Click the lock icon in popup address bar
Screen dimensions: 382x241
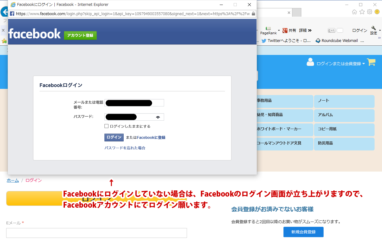click(253, 14)
